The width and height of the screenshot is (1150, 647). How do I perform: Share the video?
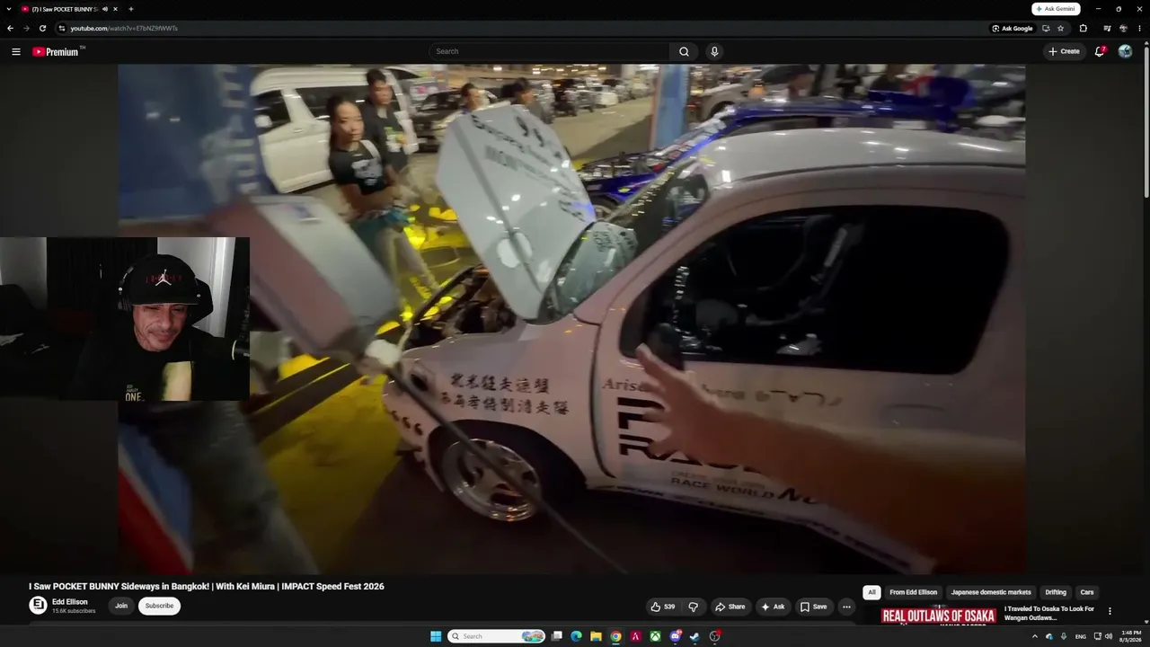(x=730, y=607)
